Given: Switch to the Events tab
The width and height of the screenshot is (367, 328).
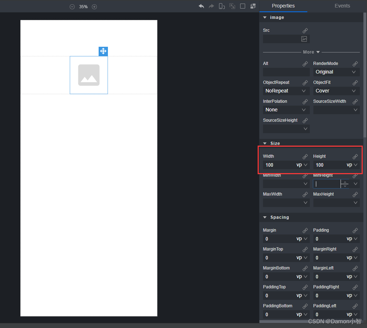Looking at the screenshot, I should click(342, 6).
